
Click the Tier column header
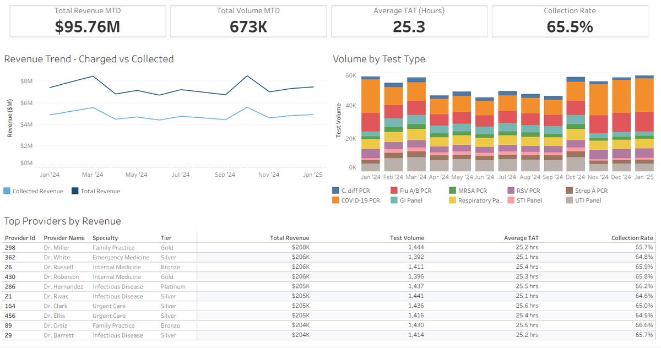166,238
